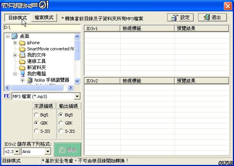Image resolution: width=234 pixels, height=166 pixels.
Task: Select Nokia 手機瀏覽器 tree item
Action: [x=52, y=80]
